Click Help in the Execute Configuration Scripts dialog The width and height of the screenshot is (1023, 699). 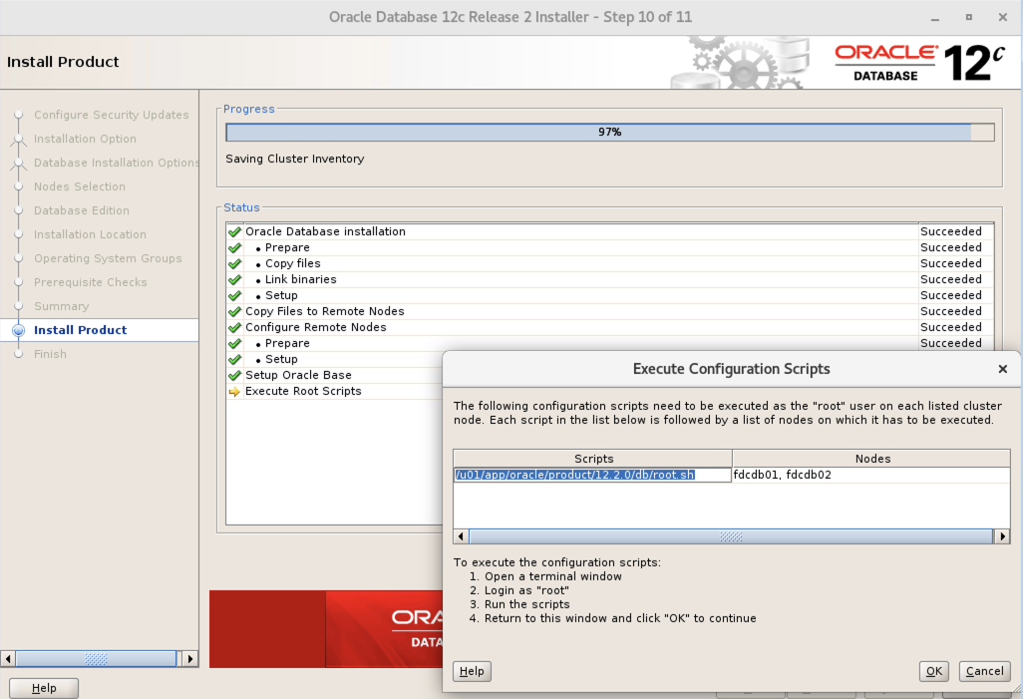472,671
